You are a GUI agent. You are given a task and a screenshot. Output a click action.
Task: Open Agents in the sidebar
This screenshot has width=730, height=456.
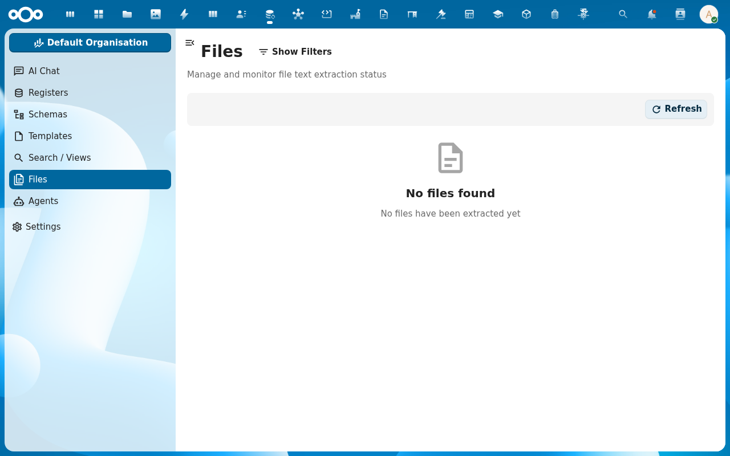[90, 201]
